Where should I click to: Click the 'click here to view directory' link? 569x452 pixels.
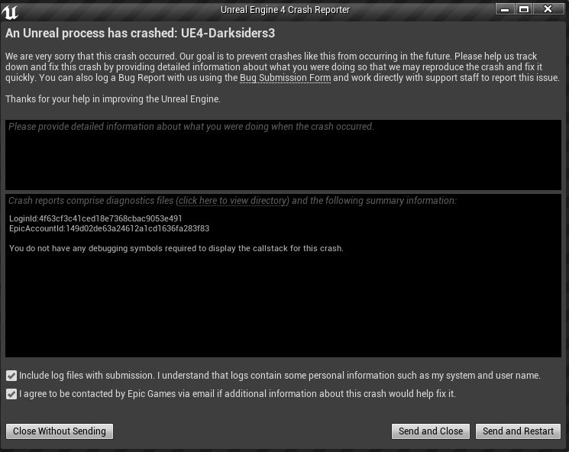coord(233,201)
